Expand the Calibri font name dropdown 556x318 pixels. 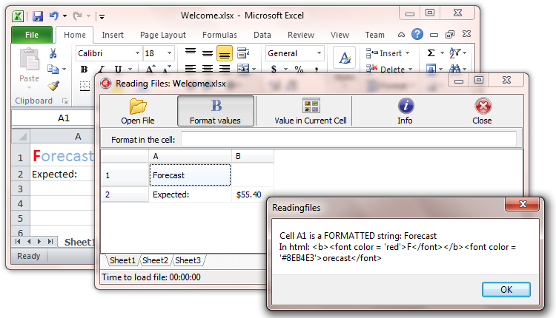(x=137, y=53)
